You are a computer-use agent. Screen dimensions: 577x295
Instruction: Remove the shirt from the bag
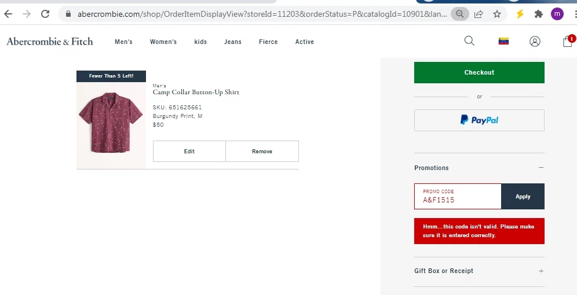click(x=262, y=152)
